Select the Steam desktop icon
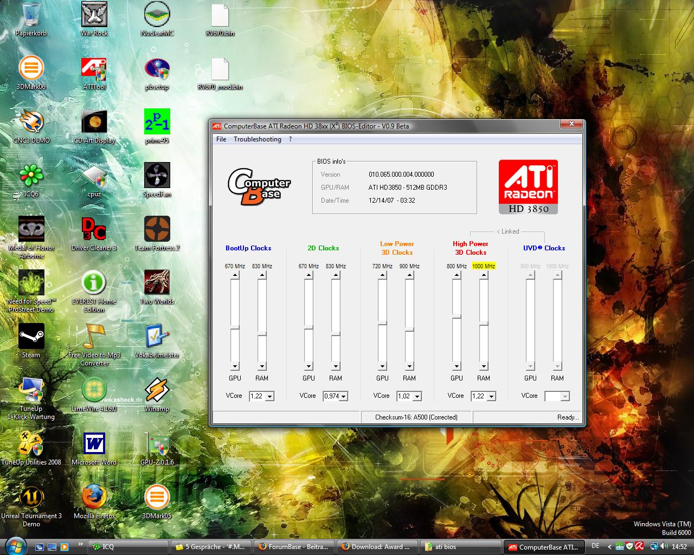The image size is (694, 555). (31, 341)
